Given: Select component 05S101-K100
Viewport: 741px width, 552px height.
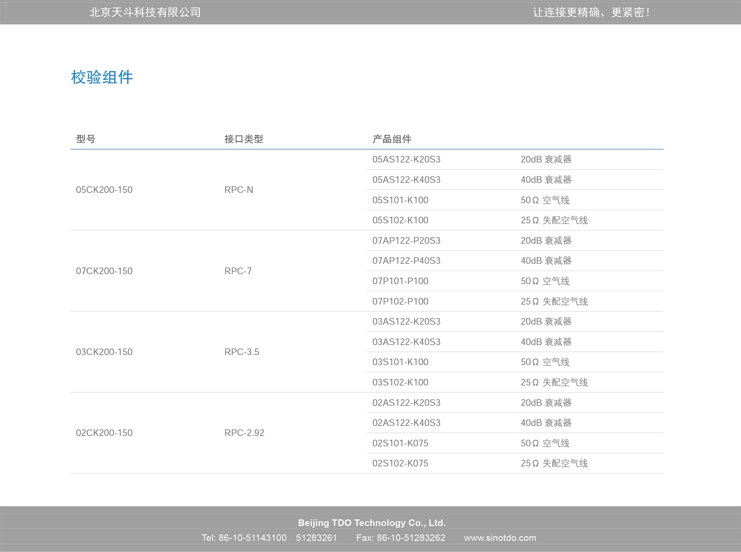Looking at the screenshot, I should (x=400, y=200).
